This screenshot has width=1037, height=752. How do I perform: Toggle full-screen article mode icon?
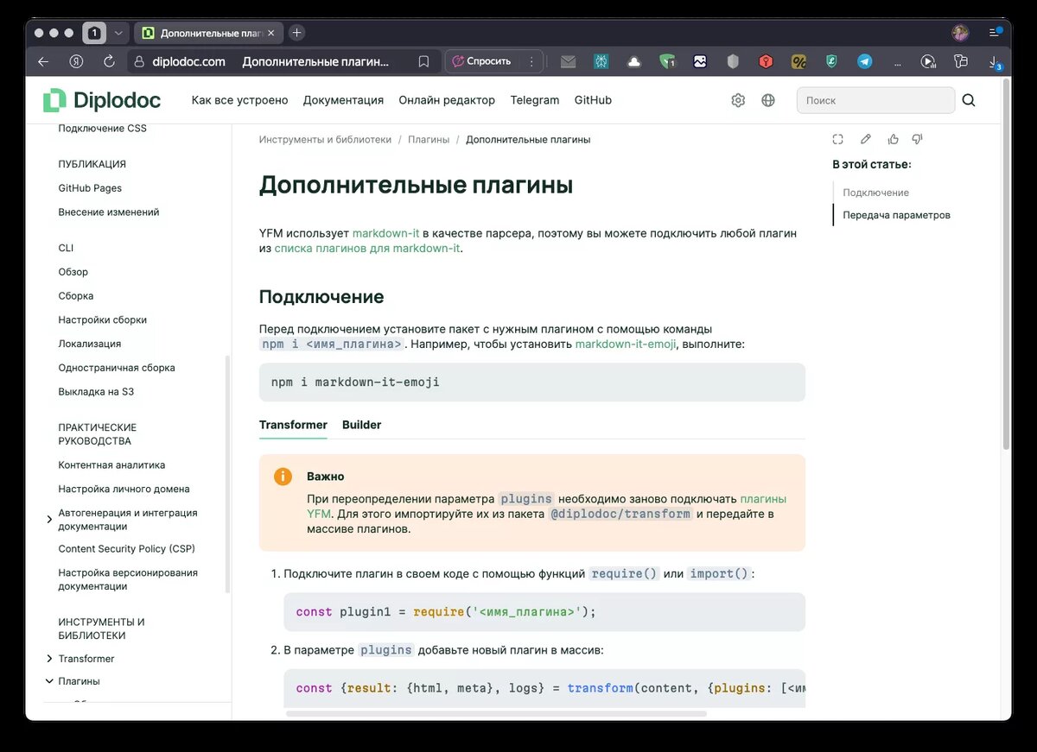pyautogui.click(x=837, y=139)
